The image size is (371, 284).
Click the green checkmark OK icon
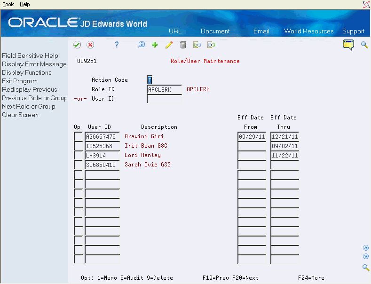[x=77, y=45]
